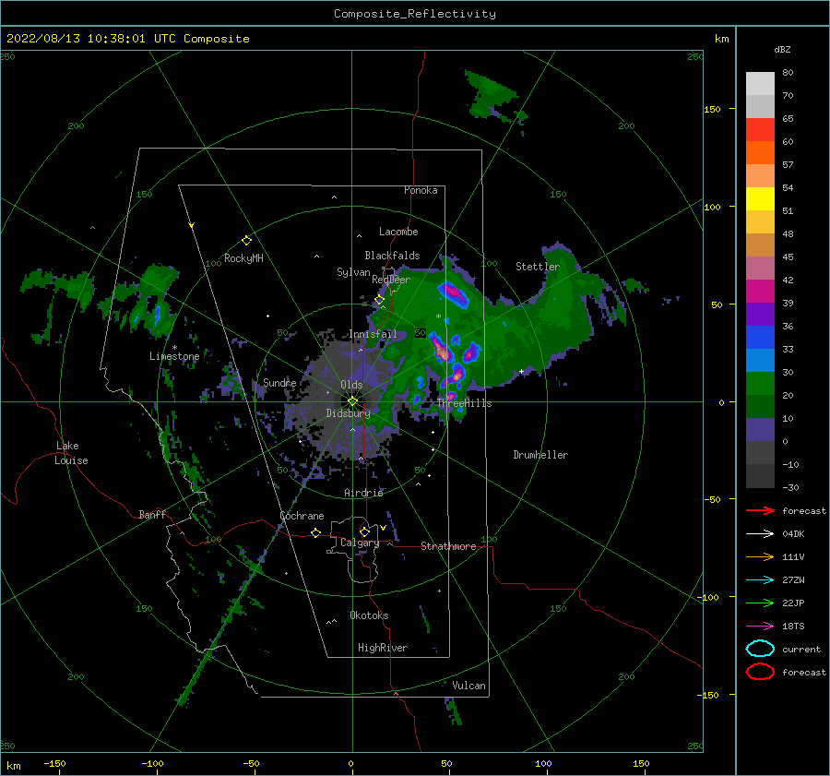Click the ThreeHills label
830x776 pixels.
click(x=464, y=403)
